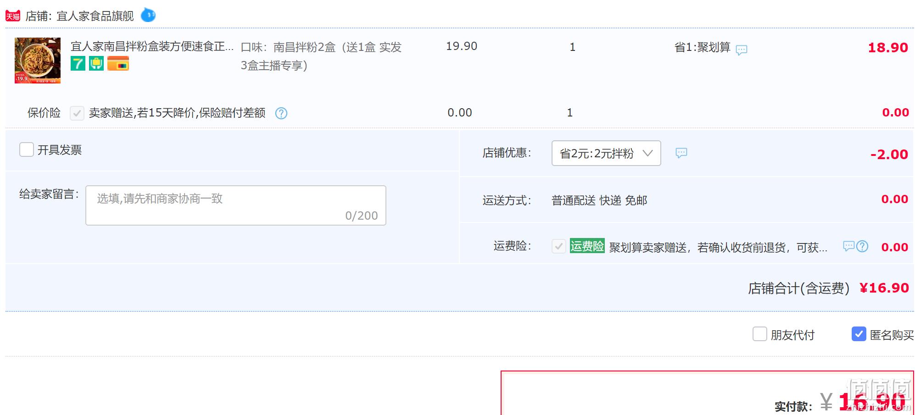Click the 保价险 label

pyautogui.click(x=44, y=113)
